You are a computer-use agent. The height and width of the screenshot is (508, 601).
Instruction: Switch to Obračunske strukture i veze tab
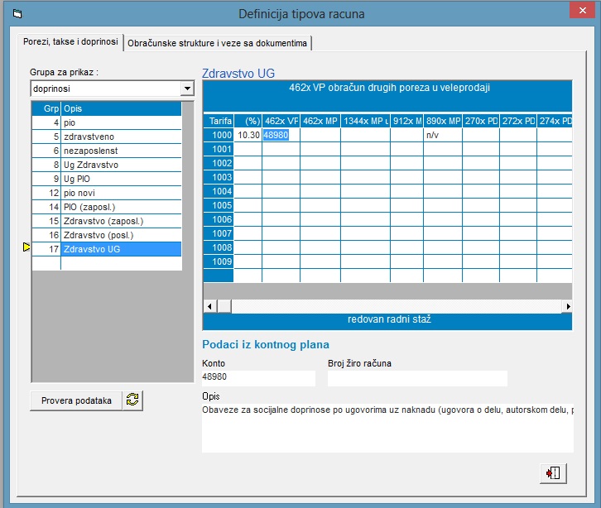[x=218, y=43]
